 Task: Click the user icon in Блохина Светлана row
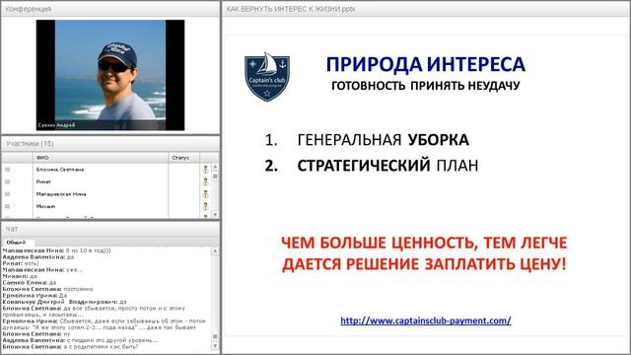[x=206, y=170]
